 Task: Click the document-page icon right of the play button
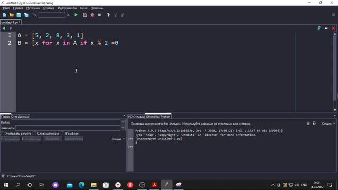85,15
